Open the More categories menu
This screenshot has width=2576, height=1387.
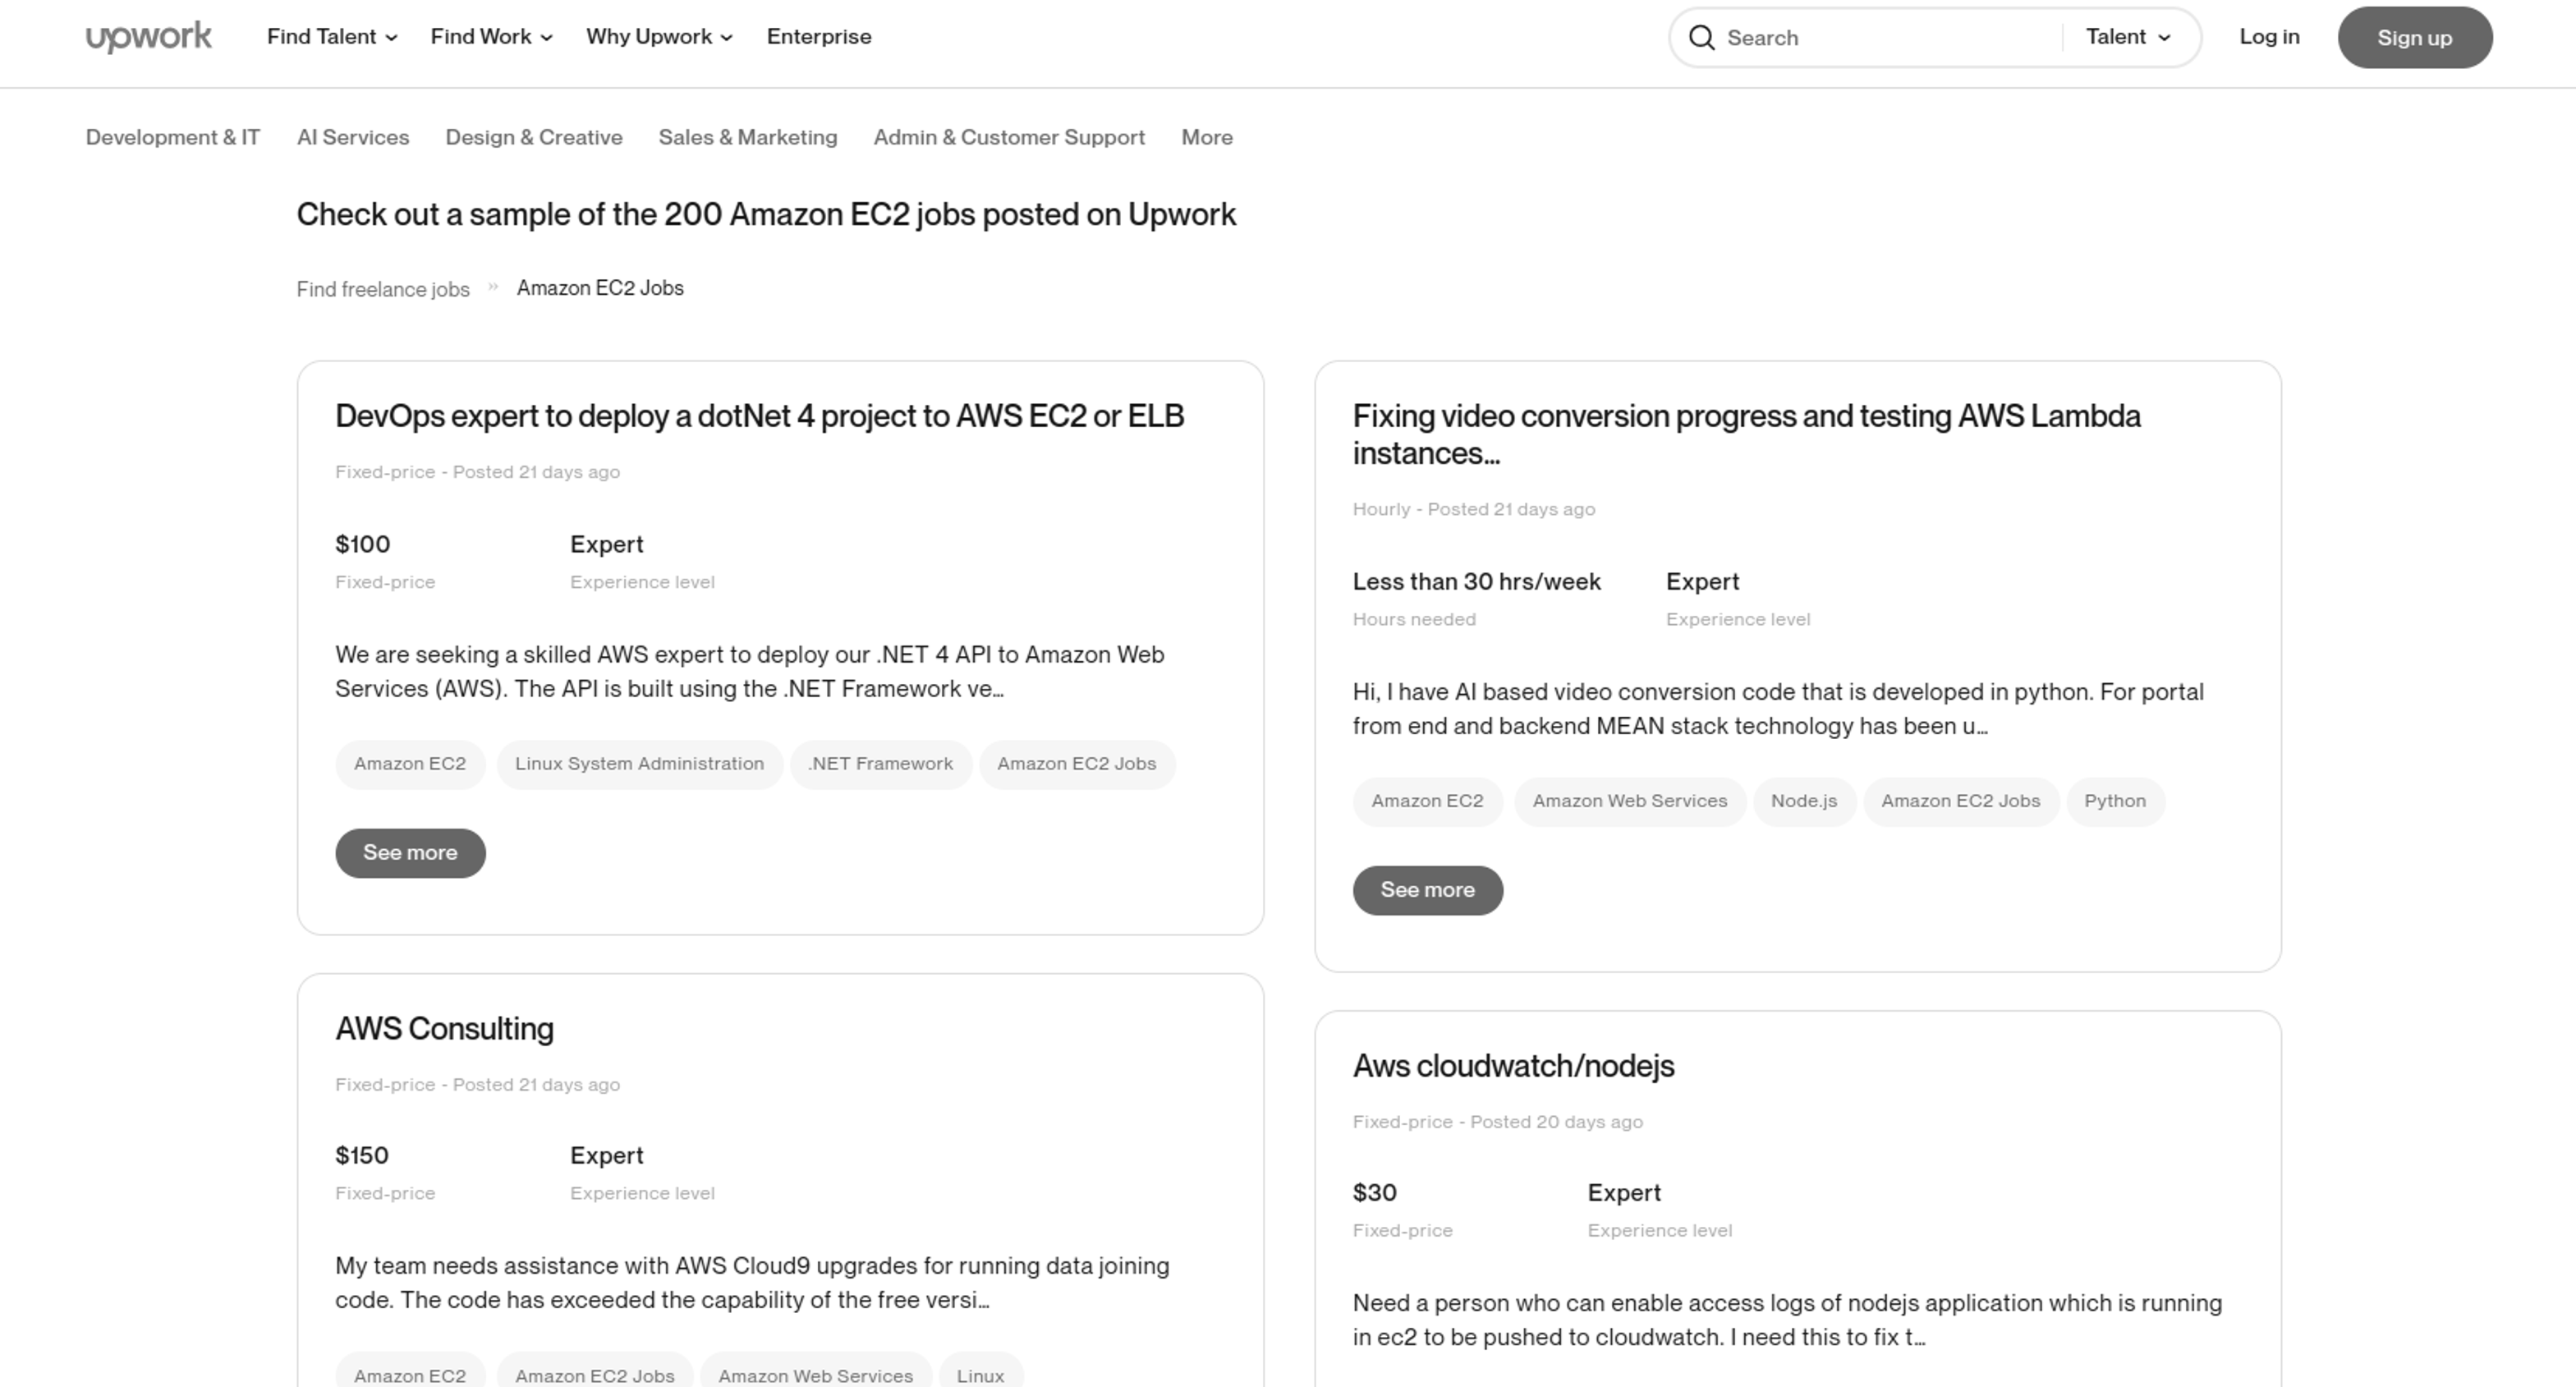click(1206, 137)
